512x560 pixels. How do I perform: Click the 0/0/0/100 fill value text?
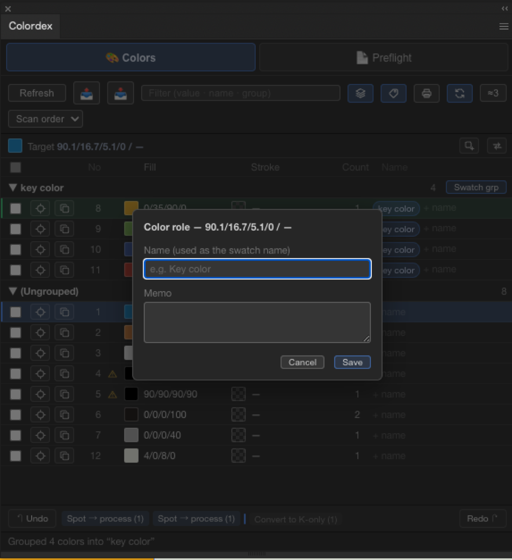point(165,414)
